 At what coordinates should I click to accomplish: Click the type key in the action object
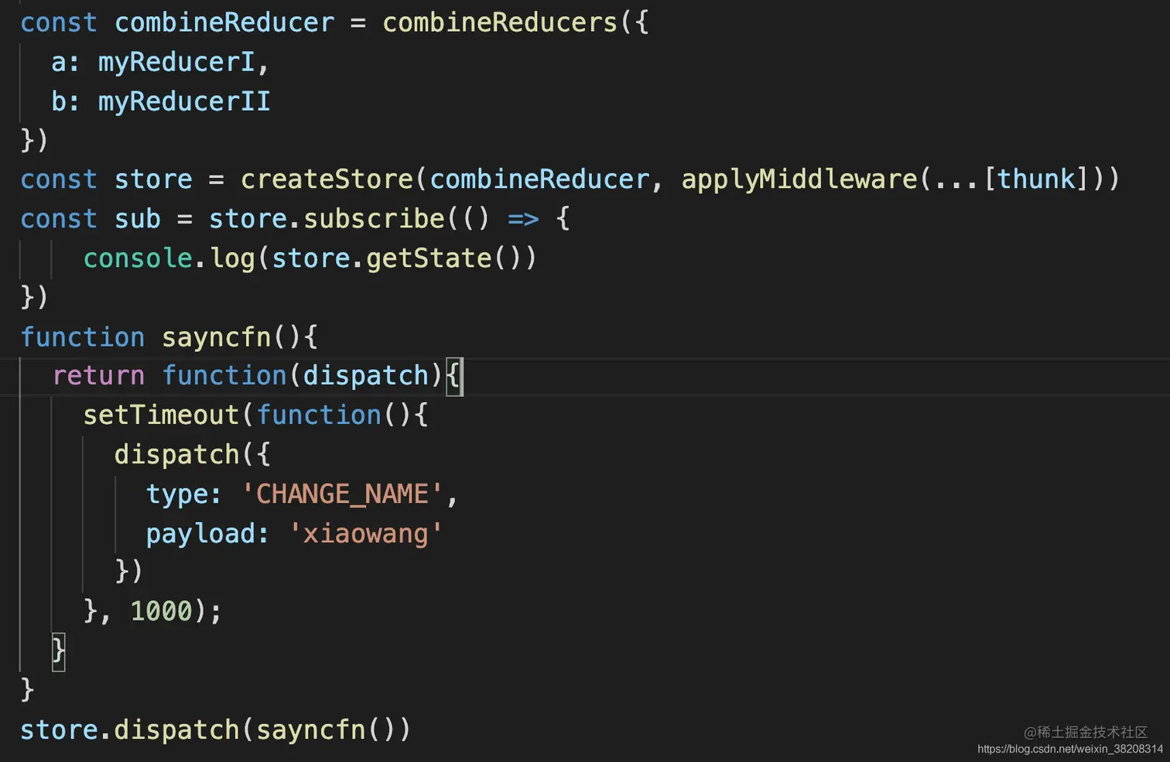point(177,494)
